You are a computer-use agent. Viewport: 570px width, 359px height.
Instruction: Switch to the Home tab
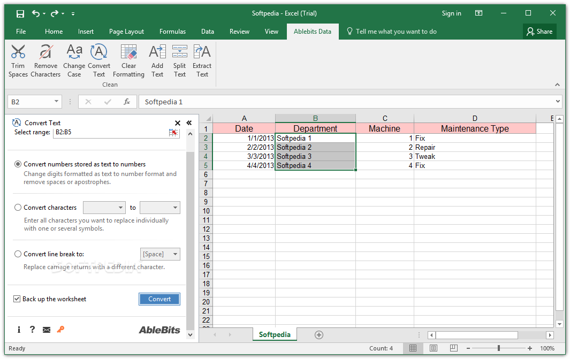(x=54, y=32)
